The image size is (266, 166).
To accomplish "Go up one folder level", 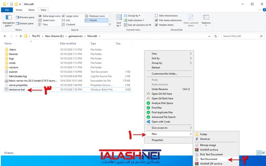I will pos(21,36).
